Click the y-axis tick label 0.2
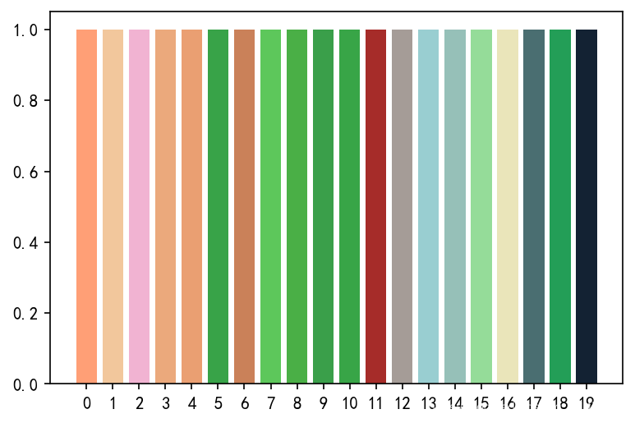 (25, 314)
